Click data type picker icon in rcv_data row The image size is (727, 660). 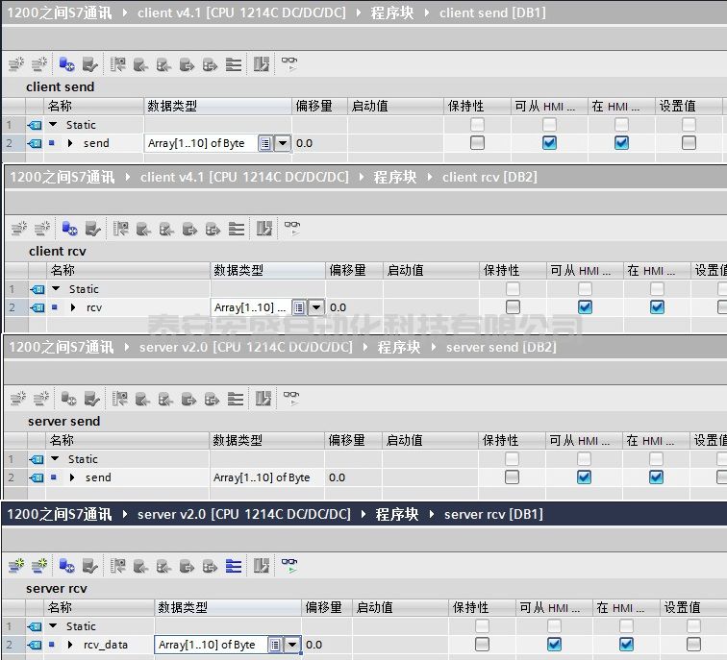[x=275, y=645]
